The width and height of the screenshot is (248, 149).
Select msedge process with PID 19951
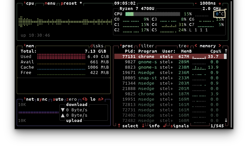point(169,99)
